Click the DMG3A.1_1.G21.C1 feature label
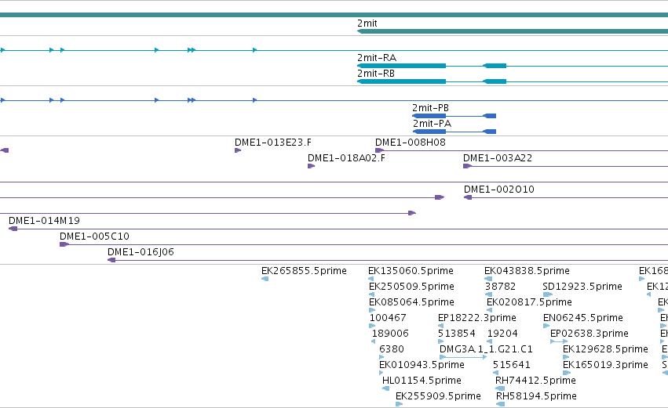668x408 pixels. click(x=486, y=350)
